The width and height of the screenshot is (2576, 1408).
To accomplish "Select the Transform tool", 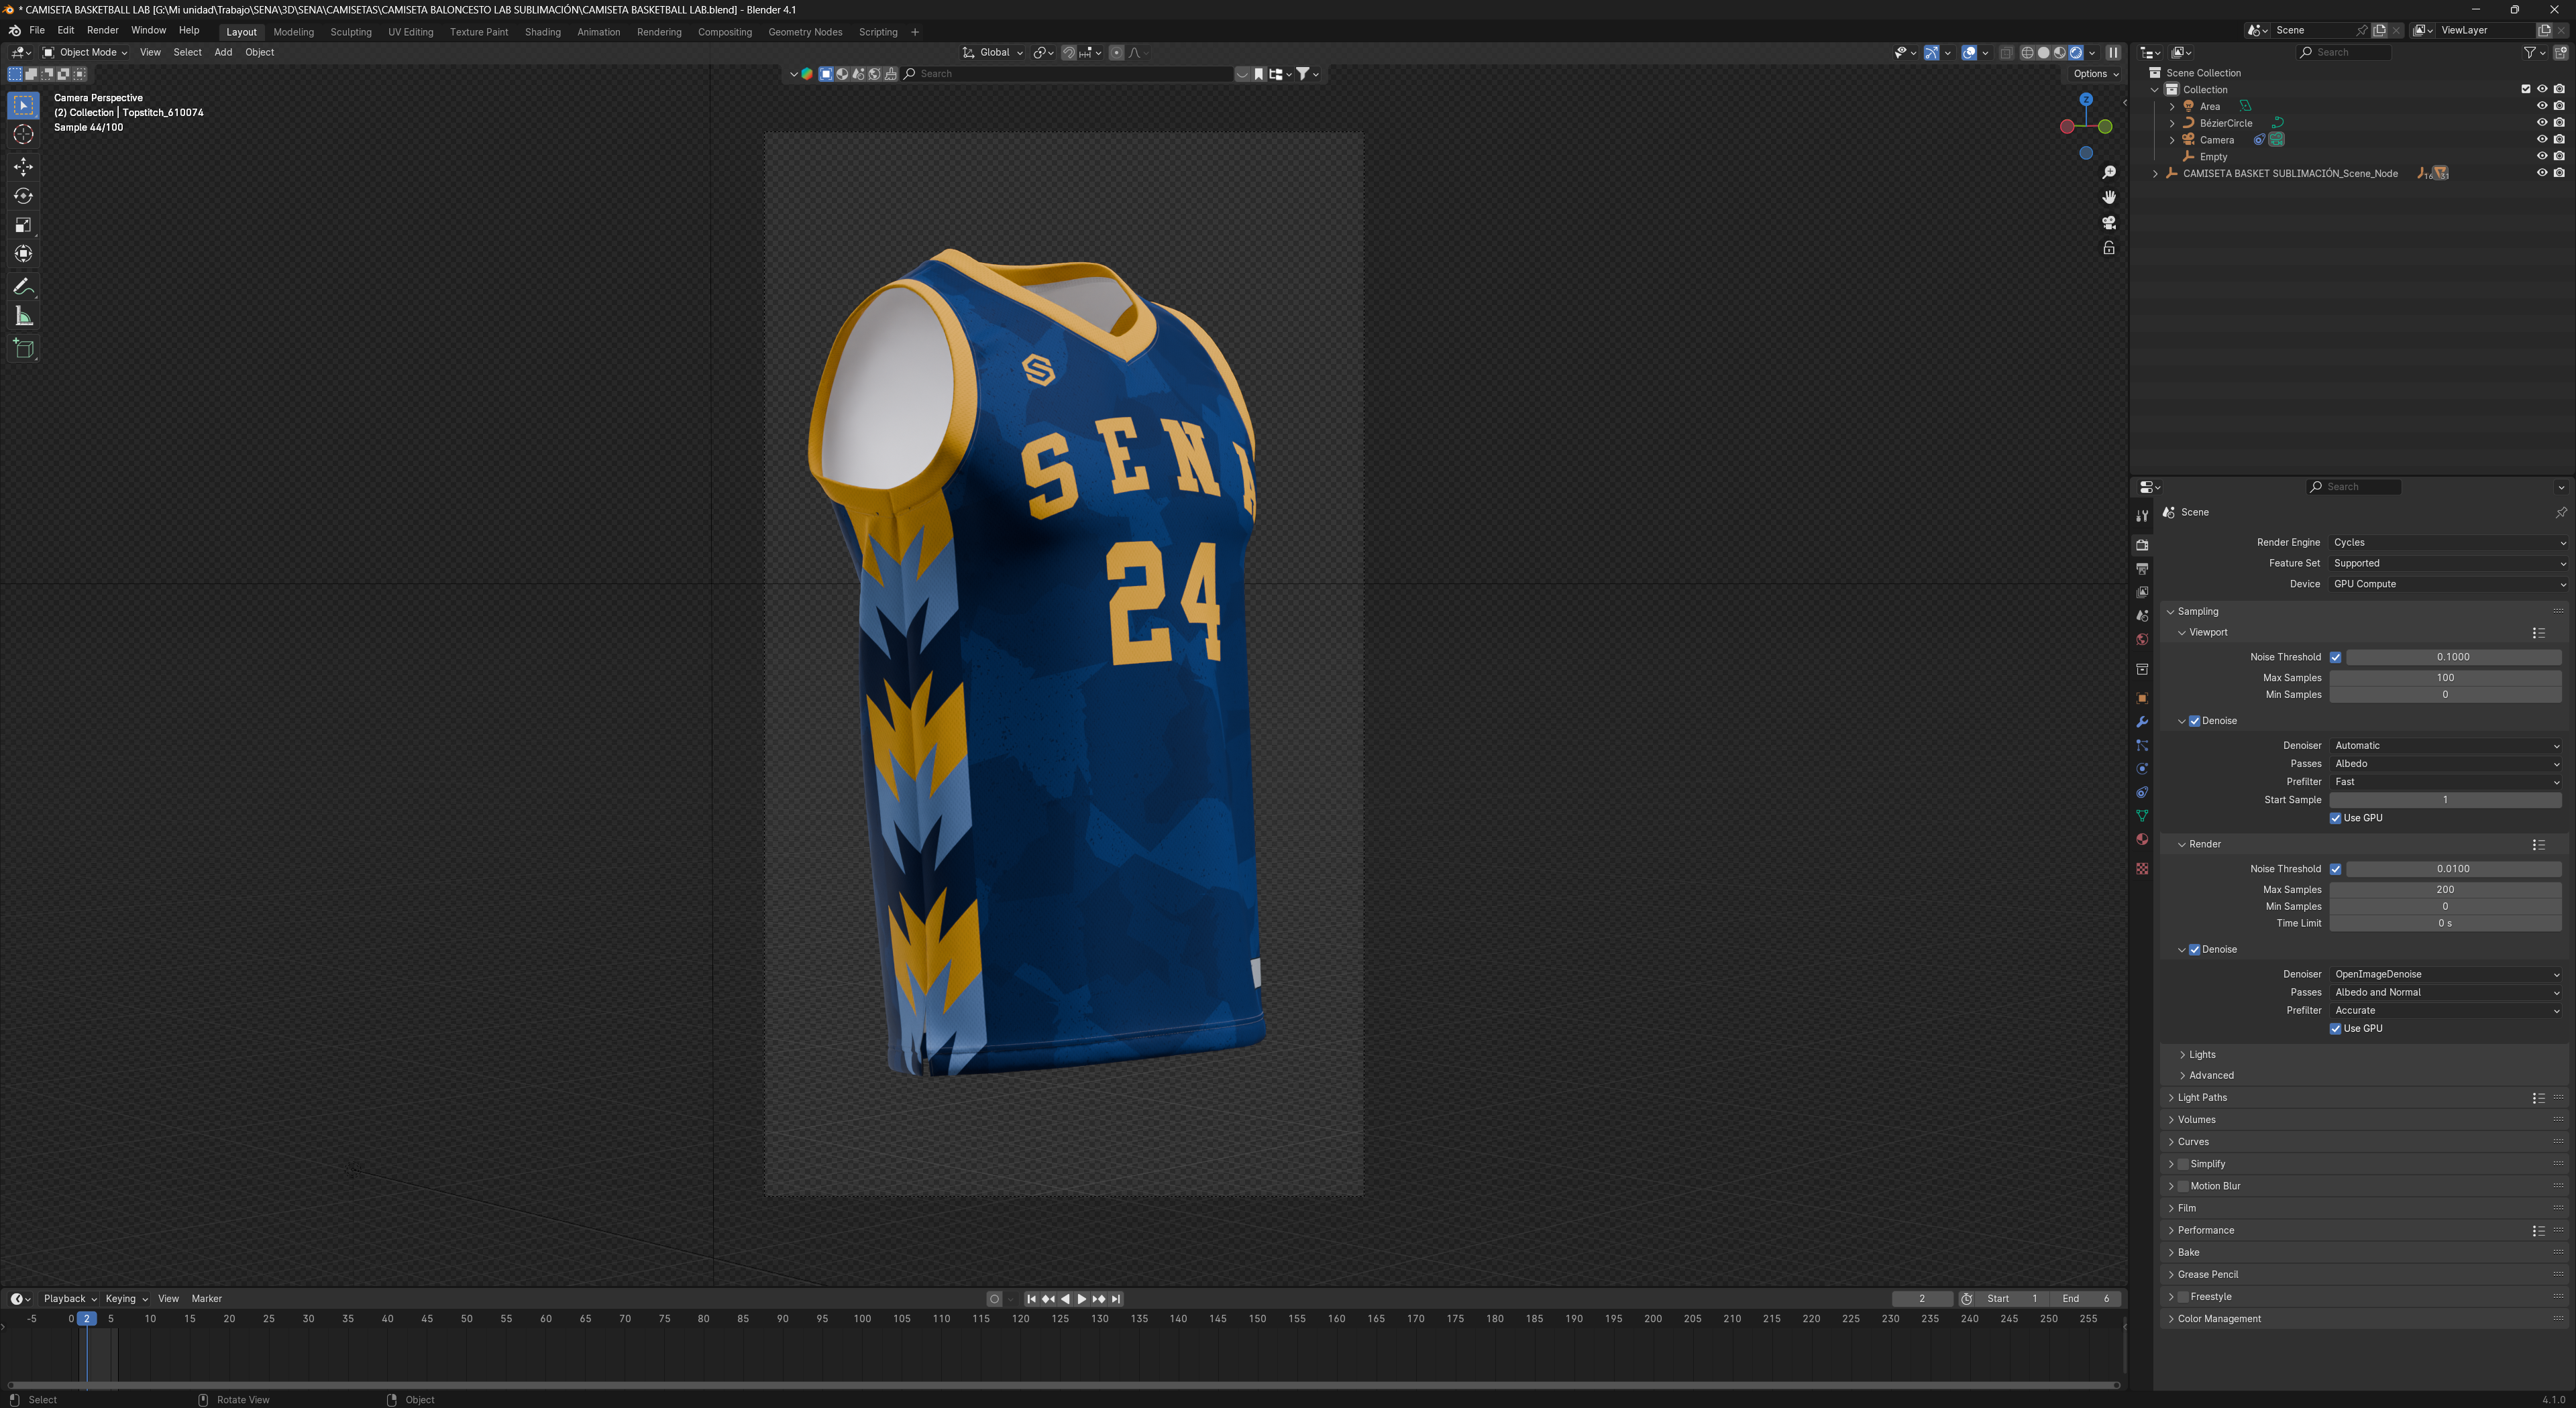I will click(x=23, y=254).
